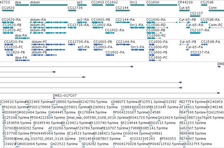Select the Orc1-RA transcript
The width and height of the screenshot is (224, 148).
pyautogui.click(x=137, y=28)
